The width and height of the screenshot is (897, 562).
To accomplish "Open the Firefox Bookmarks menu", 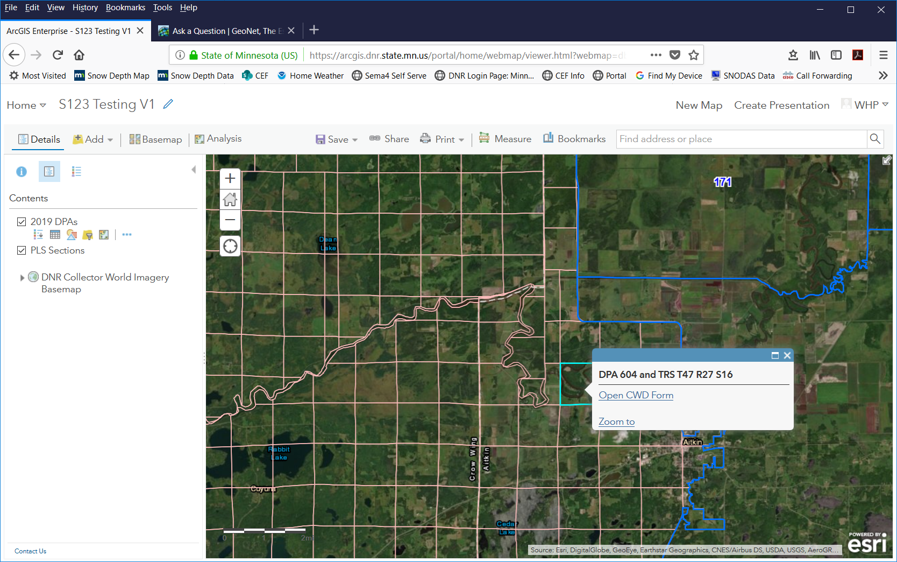I will [125, 8].
